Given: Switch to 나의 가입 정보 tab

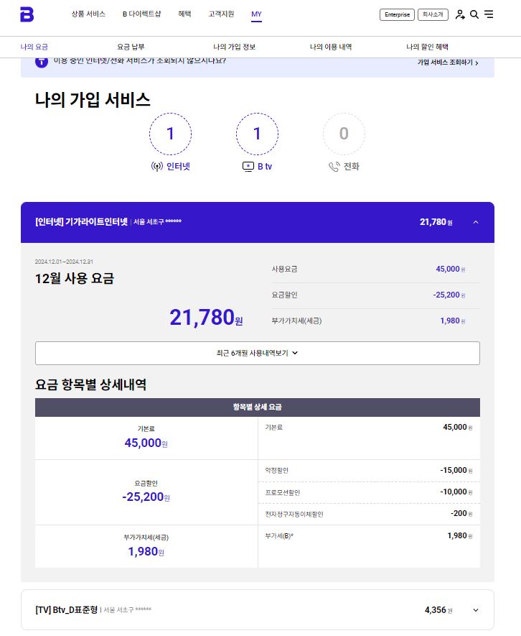Looking at the screenshot, I should (234, 47).
